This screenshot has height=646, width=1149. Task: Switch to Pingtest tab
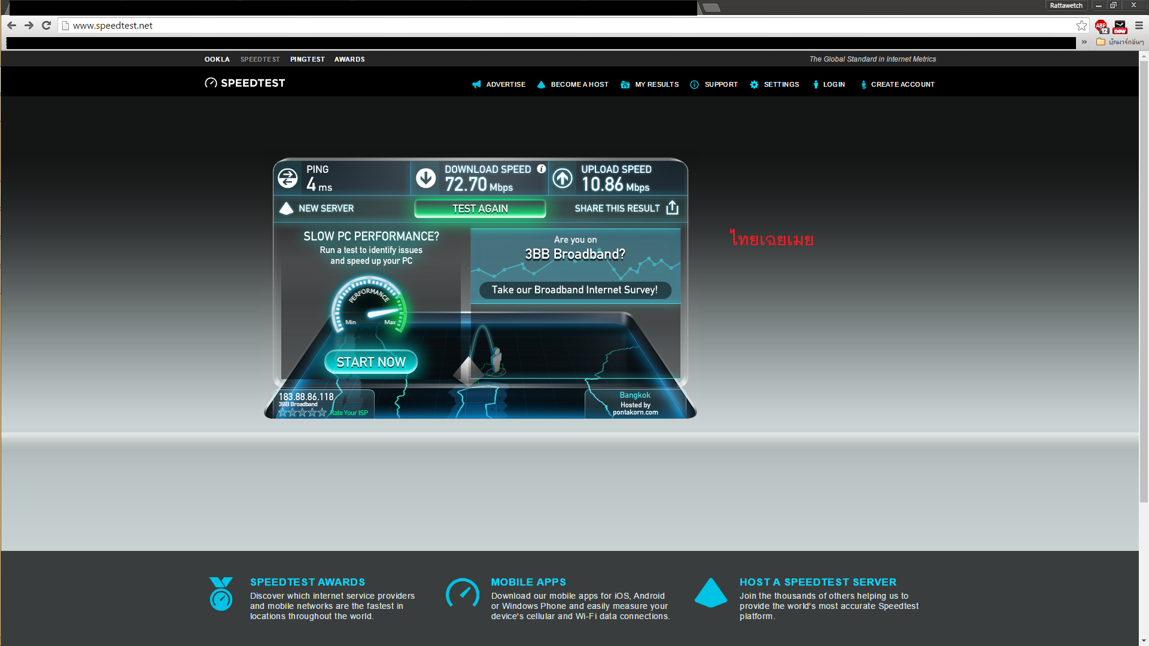(307, 59)
